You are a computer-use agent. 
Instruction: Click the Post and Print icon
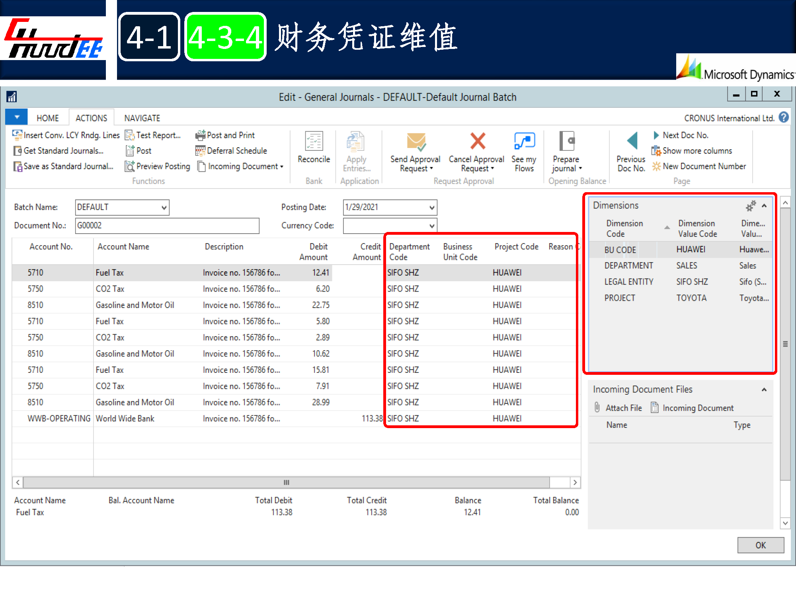click(200, 135)
